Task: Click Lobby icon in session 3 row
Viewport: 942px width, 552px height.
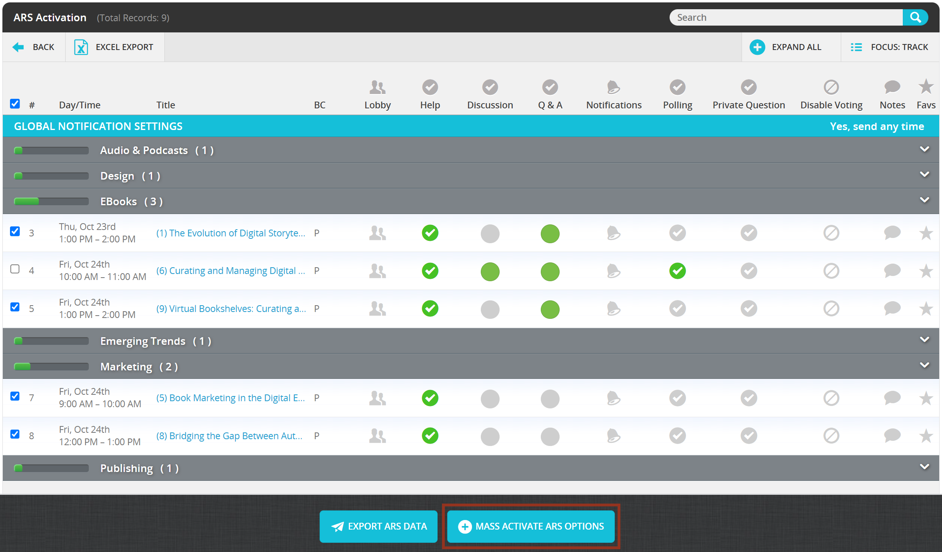Action: (x=377, y=233)
